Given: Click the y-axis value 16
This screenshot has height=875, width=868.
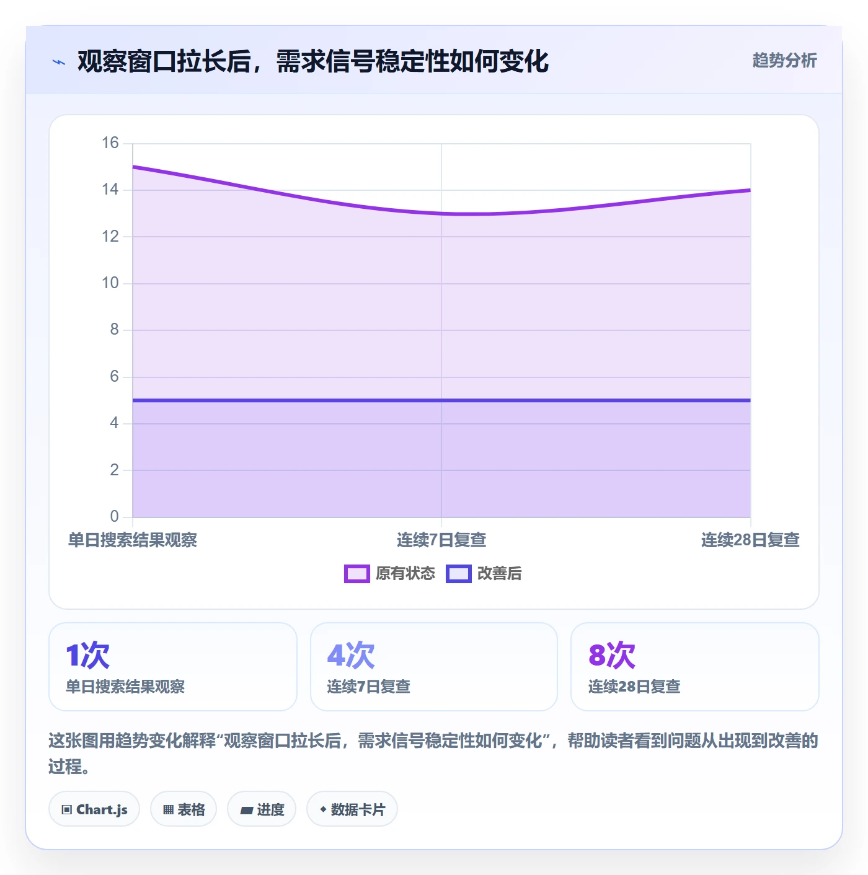Looking at the screenshot, I should coord(110,143).
